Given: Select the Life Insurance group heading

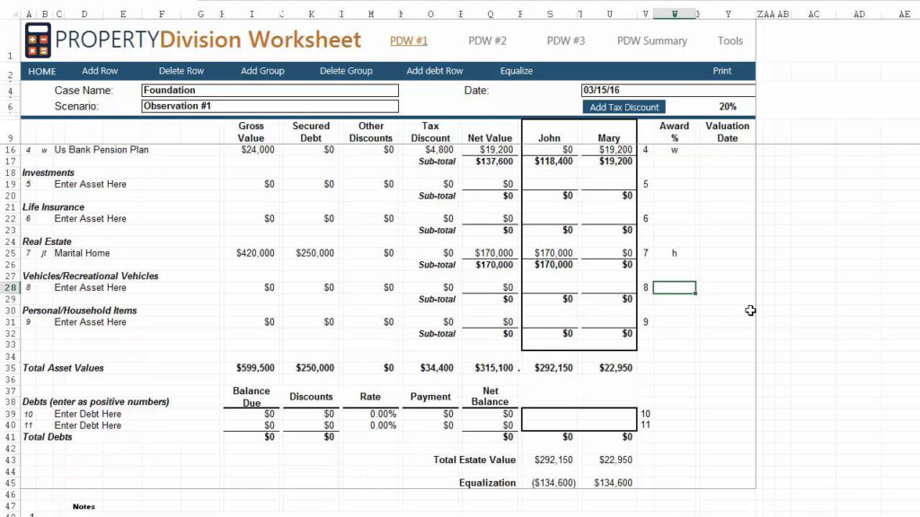Looking at the screenshot, I should 53,207.
